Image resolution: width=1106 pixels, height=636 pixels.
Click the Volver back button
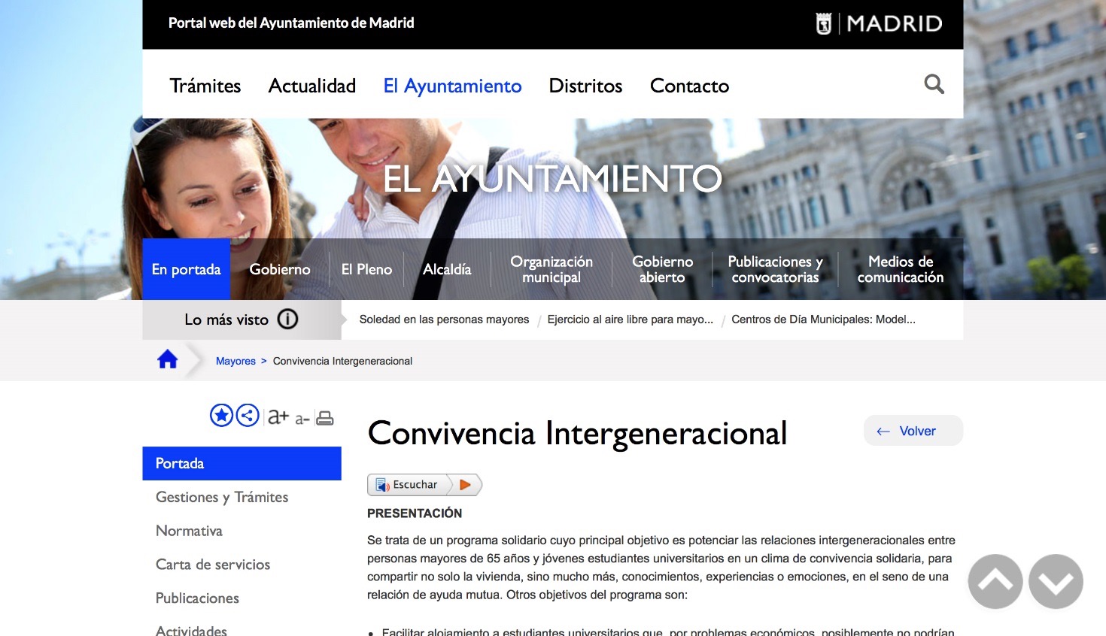[913, 431]
